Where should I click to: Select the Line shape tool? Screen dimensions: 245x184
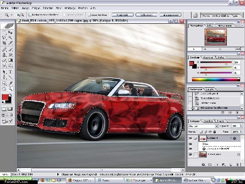coord(10,77)
